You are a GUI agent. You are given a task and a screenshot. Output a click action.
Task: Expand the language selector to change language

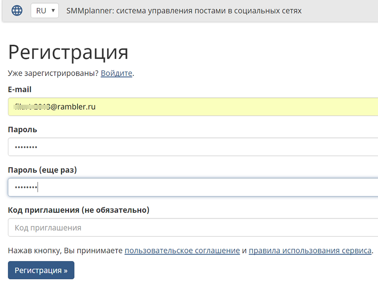[x=44, y=10]
